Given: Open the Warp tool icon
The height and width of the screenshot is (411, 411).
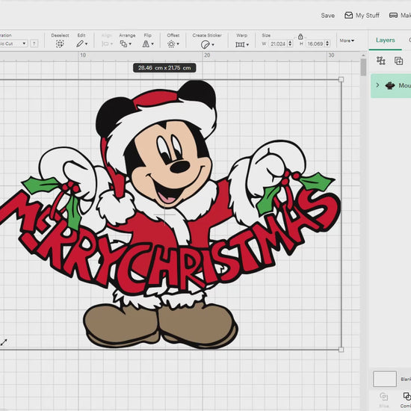Looking at the screenshot, I should pos(240,45).
